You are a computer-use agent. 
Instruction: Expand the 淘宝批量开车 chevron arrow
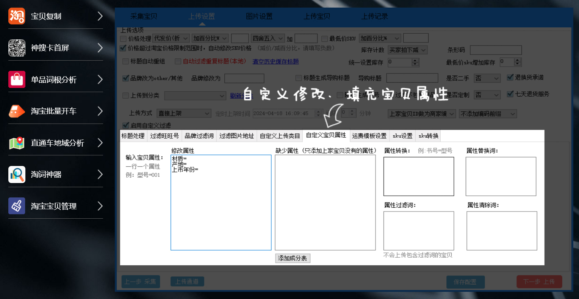click(x=100, y=111)
